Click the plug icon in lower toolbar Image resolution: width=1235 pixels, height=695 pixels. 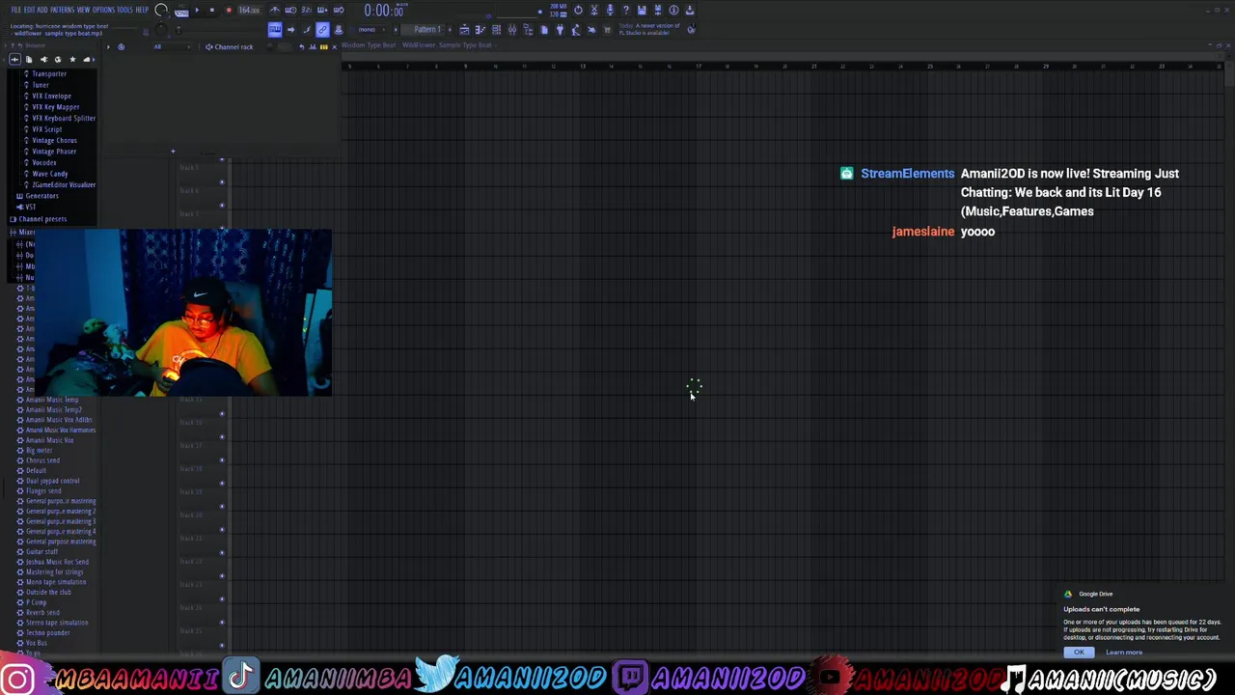[560, 29]
